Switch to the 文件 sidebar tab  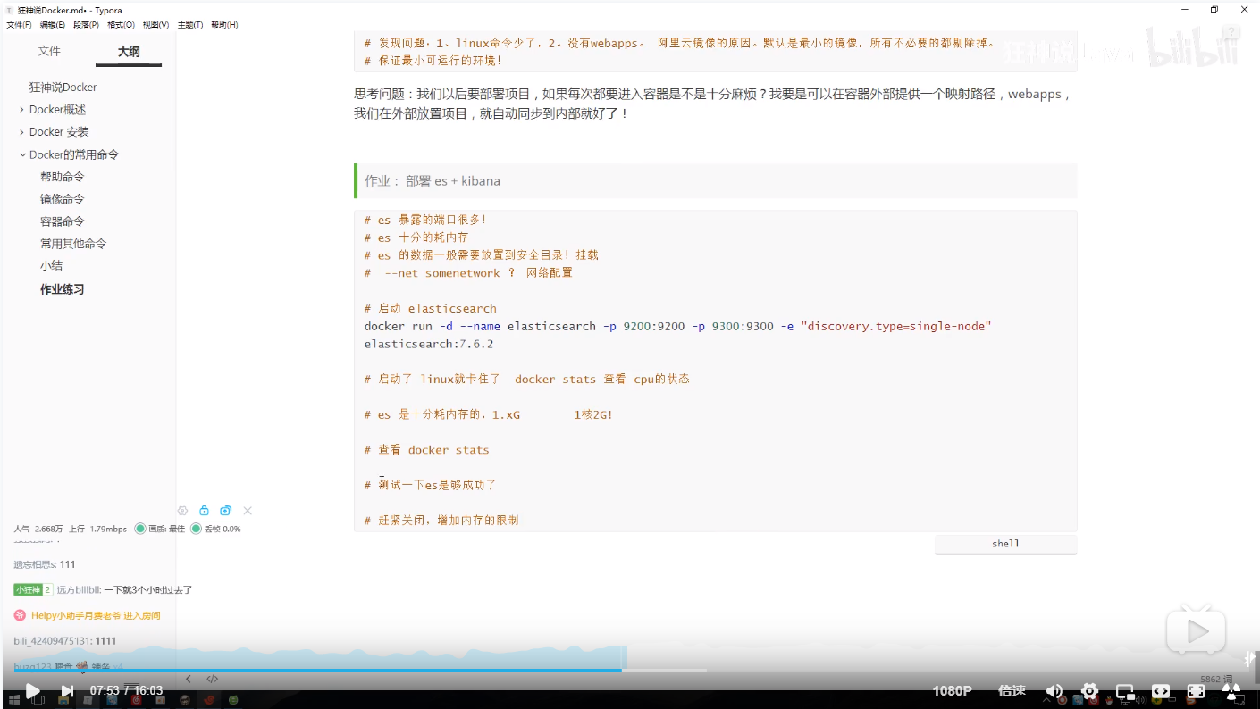pyautogui.click(x=49, y=51)
